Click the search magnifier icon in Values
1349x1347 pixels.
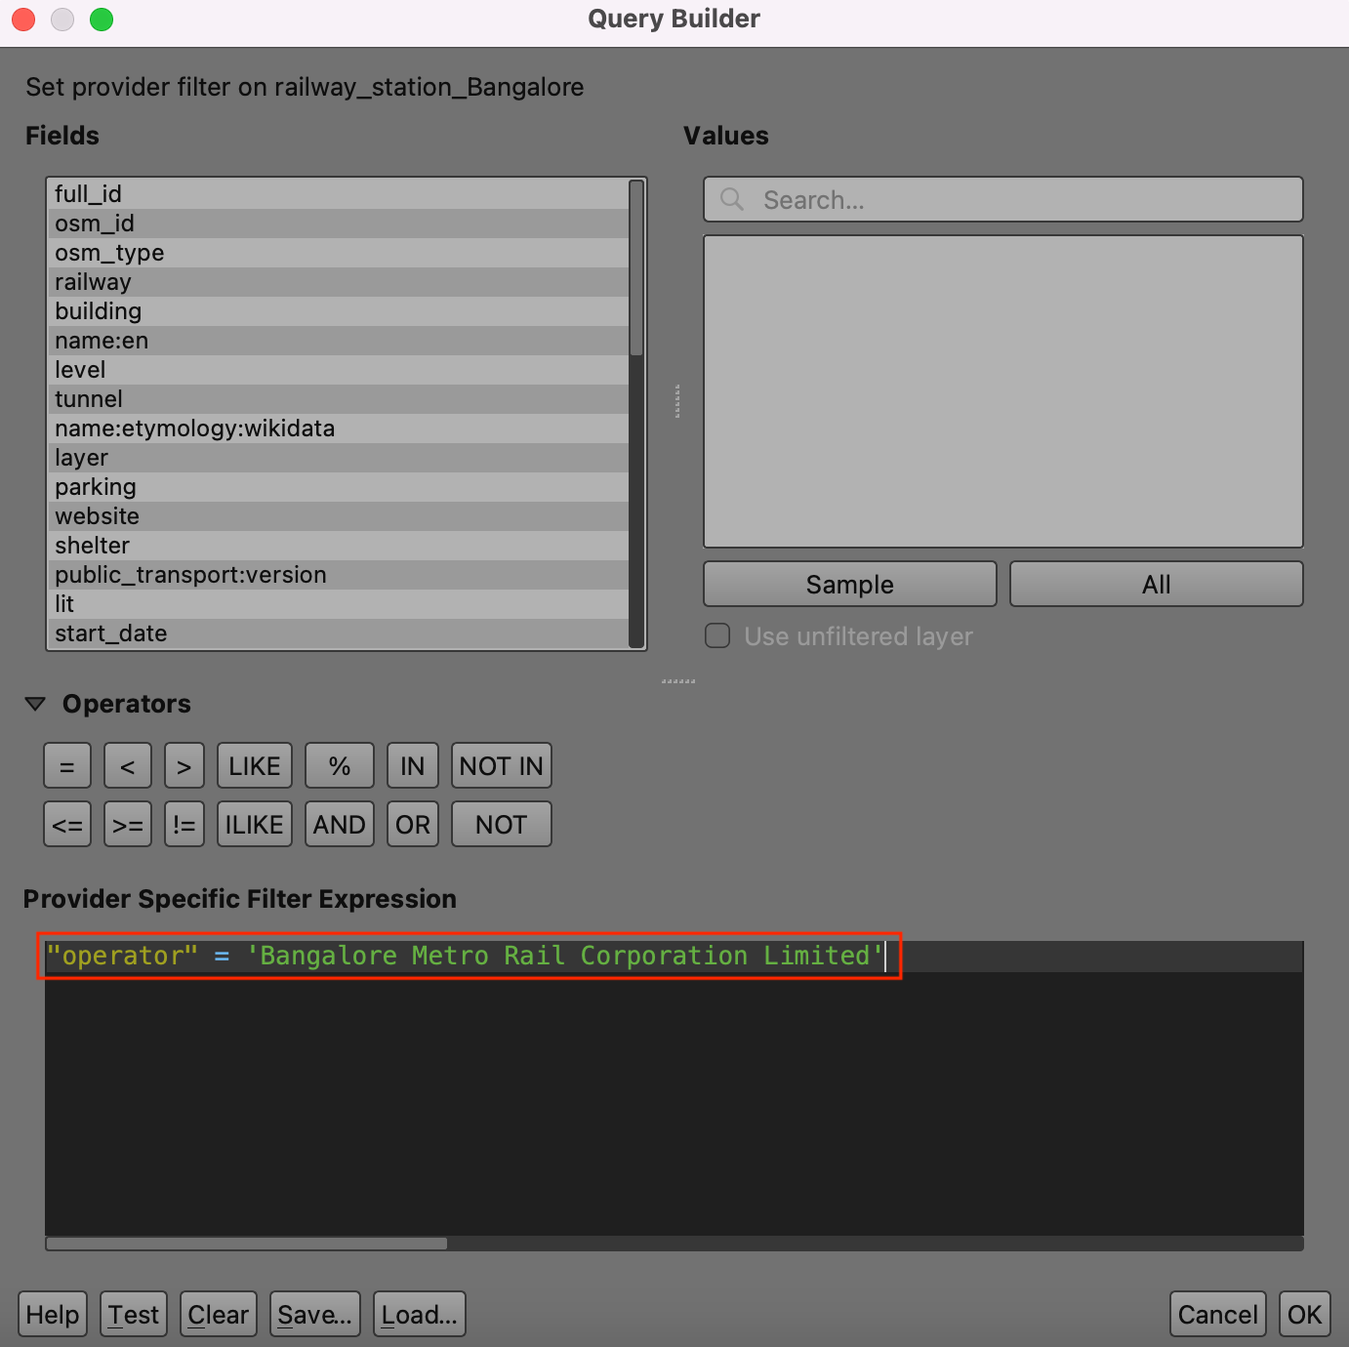(x=732, y=199)
